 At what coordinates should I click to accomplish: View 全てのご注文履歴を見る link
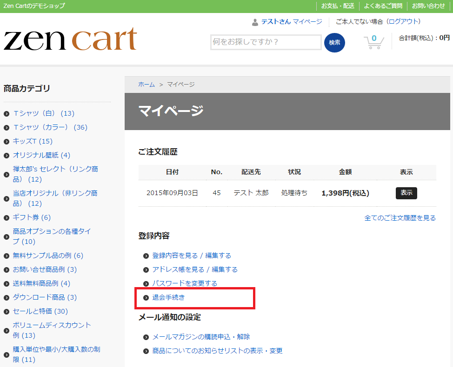400,218
